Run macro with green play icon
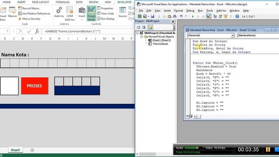This screenshot has height=157, width=279. click(x=193, y=17)
